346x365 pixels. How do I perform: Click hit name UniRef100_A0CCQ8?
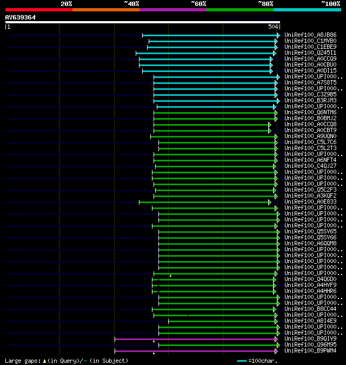[310, 125]
